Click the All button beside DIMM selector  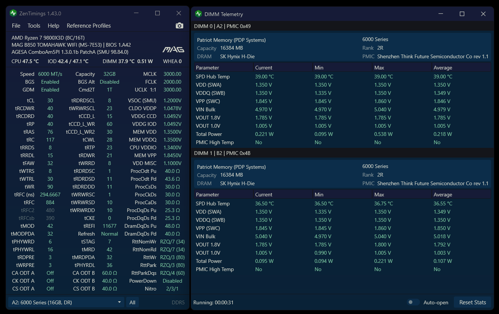[x=132, y=302]
